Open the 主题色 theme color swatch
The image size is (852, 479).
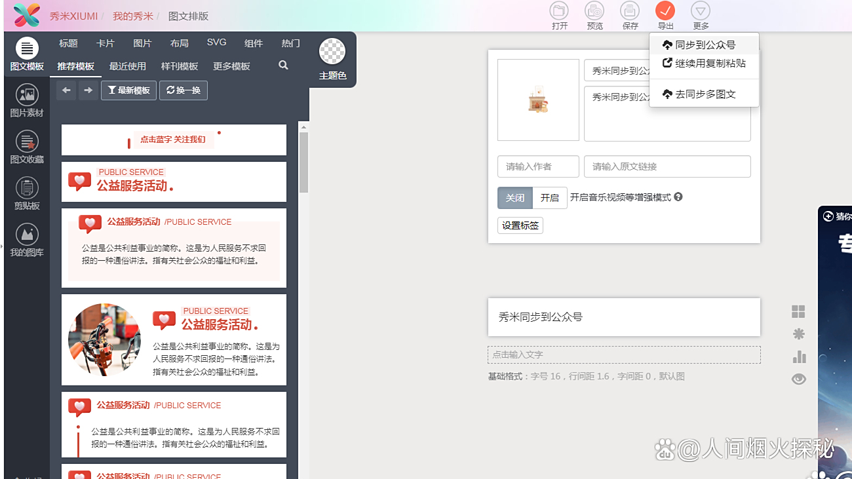click(332, 52)
